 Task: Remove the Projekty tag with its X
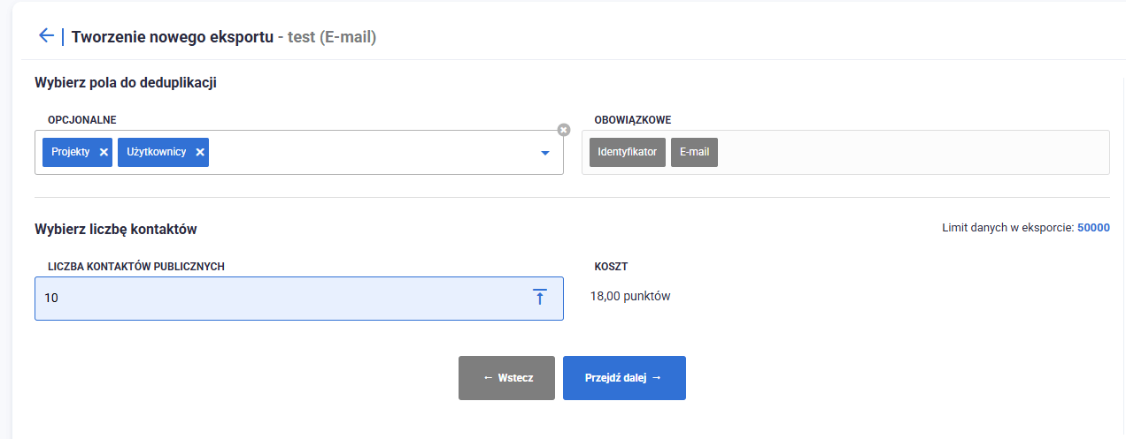[104, 152]
